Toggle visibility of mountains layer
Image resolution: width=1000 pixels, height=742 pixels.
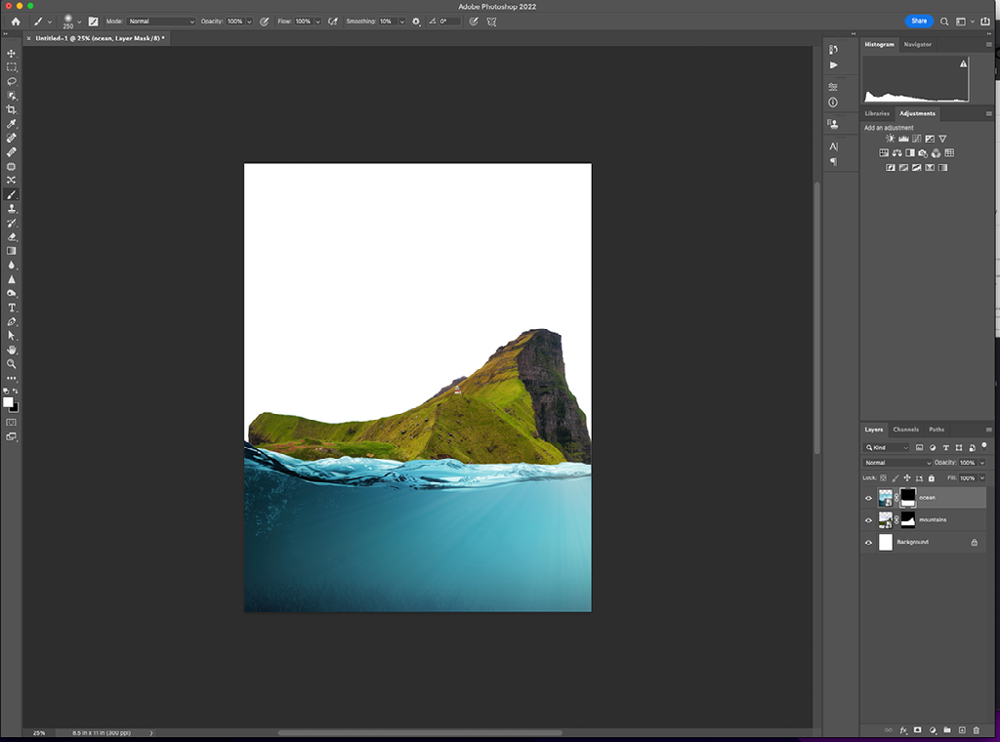(868, 520)
